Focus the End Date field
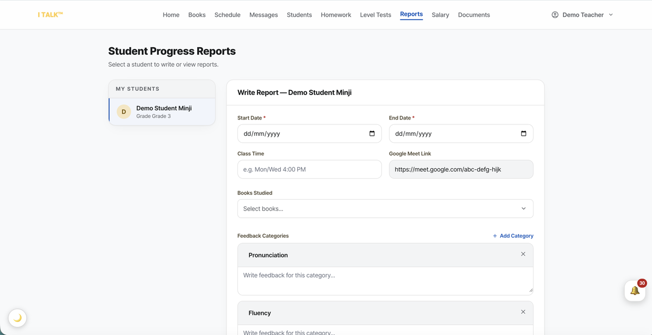Screen dimensions: 652x335 tap(461, 134)
